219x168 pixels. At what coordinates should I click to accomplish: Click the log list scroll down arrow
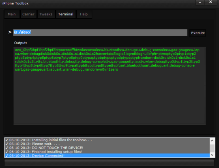tap(212, 155)
